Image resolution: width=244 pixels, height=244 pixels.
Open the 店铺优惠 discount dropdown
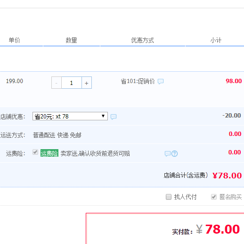pyautogui.click(x=70, y=116)
